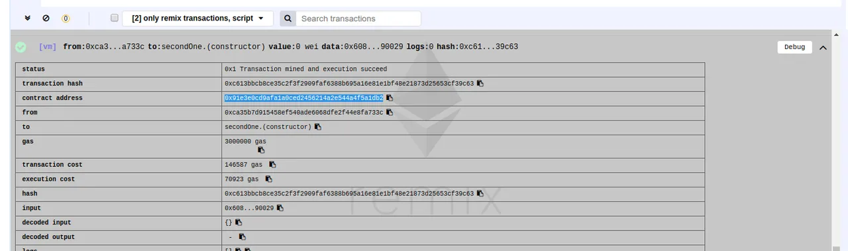Click the pending transactions counter badge
The height and width of the screenshot is (251, 848).
[66, 19]
